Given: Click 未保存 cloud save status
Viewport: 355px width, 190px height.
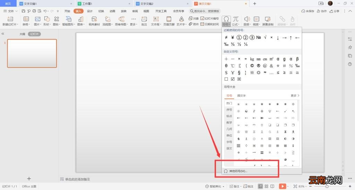Looking at the screenshot, I should [308, 11].
